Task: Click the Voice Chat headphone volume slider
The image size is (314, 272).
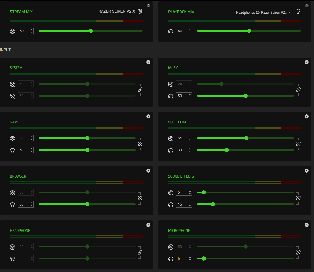Action: pyautogui.click(x=245, y=150)
